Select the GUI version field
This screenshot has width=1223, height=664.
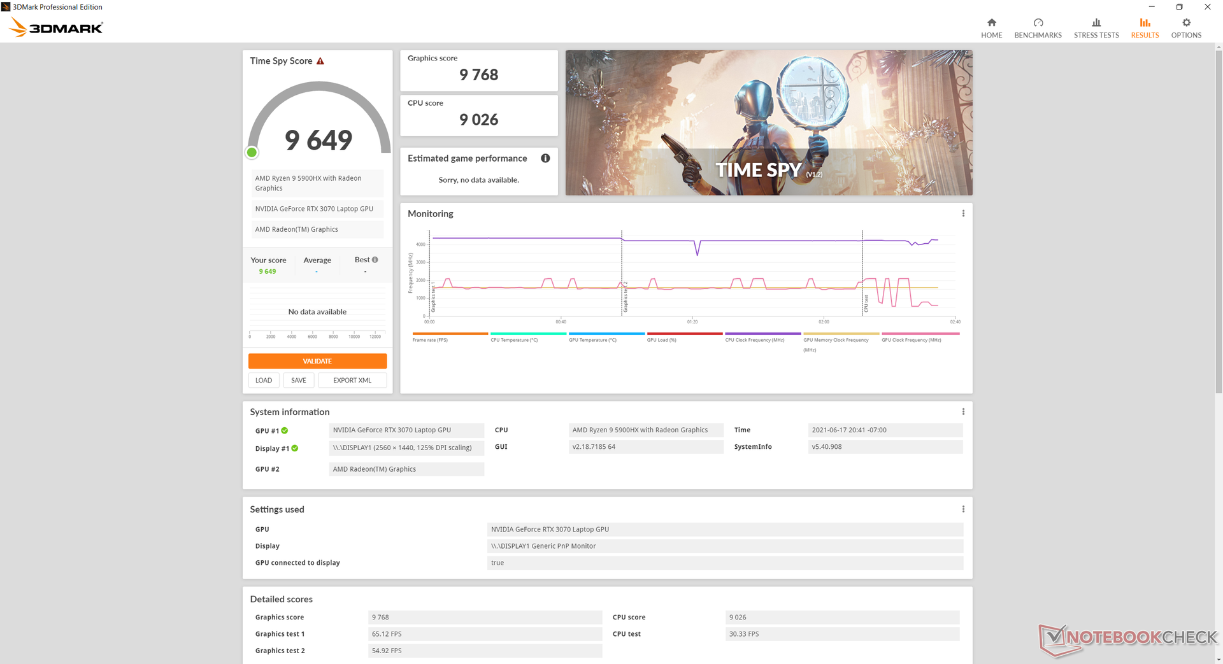[x=646, y=447]
